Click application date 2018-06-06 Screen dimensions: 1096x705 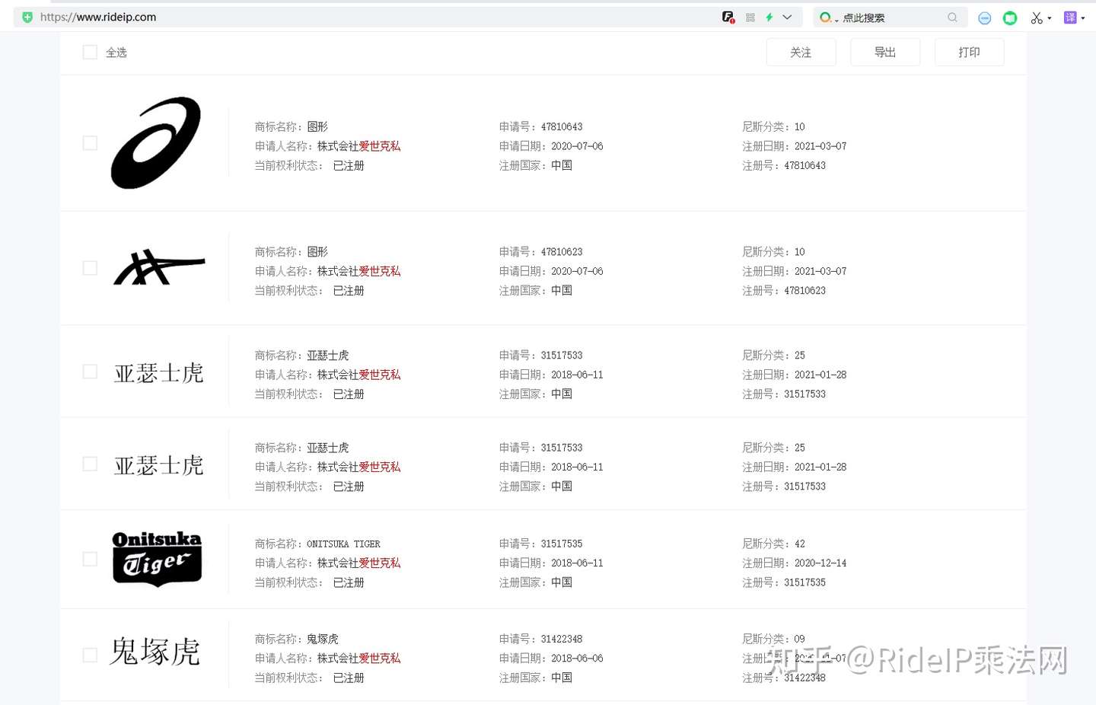[x=577, y=659]
